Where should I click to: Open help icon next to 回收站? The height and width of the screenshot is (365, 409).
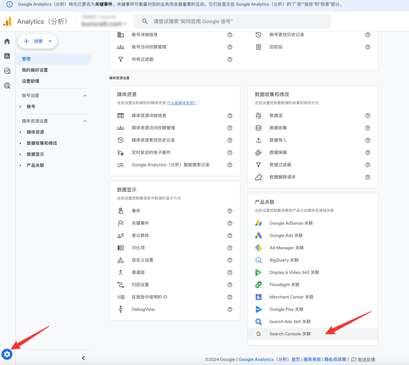tap(367, 47)
